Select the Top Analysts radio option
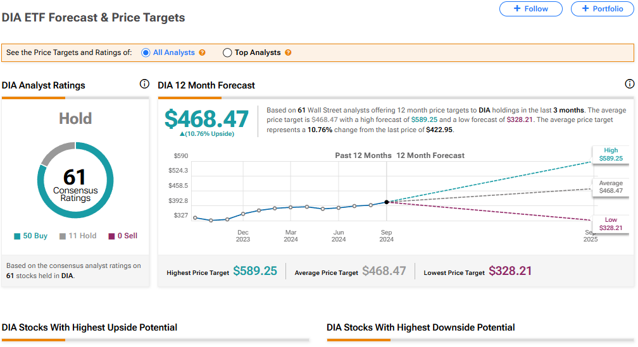 tap(227, 53)
